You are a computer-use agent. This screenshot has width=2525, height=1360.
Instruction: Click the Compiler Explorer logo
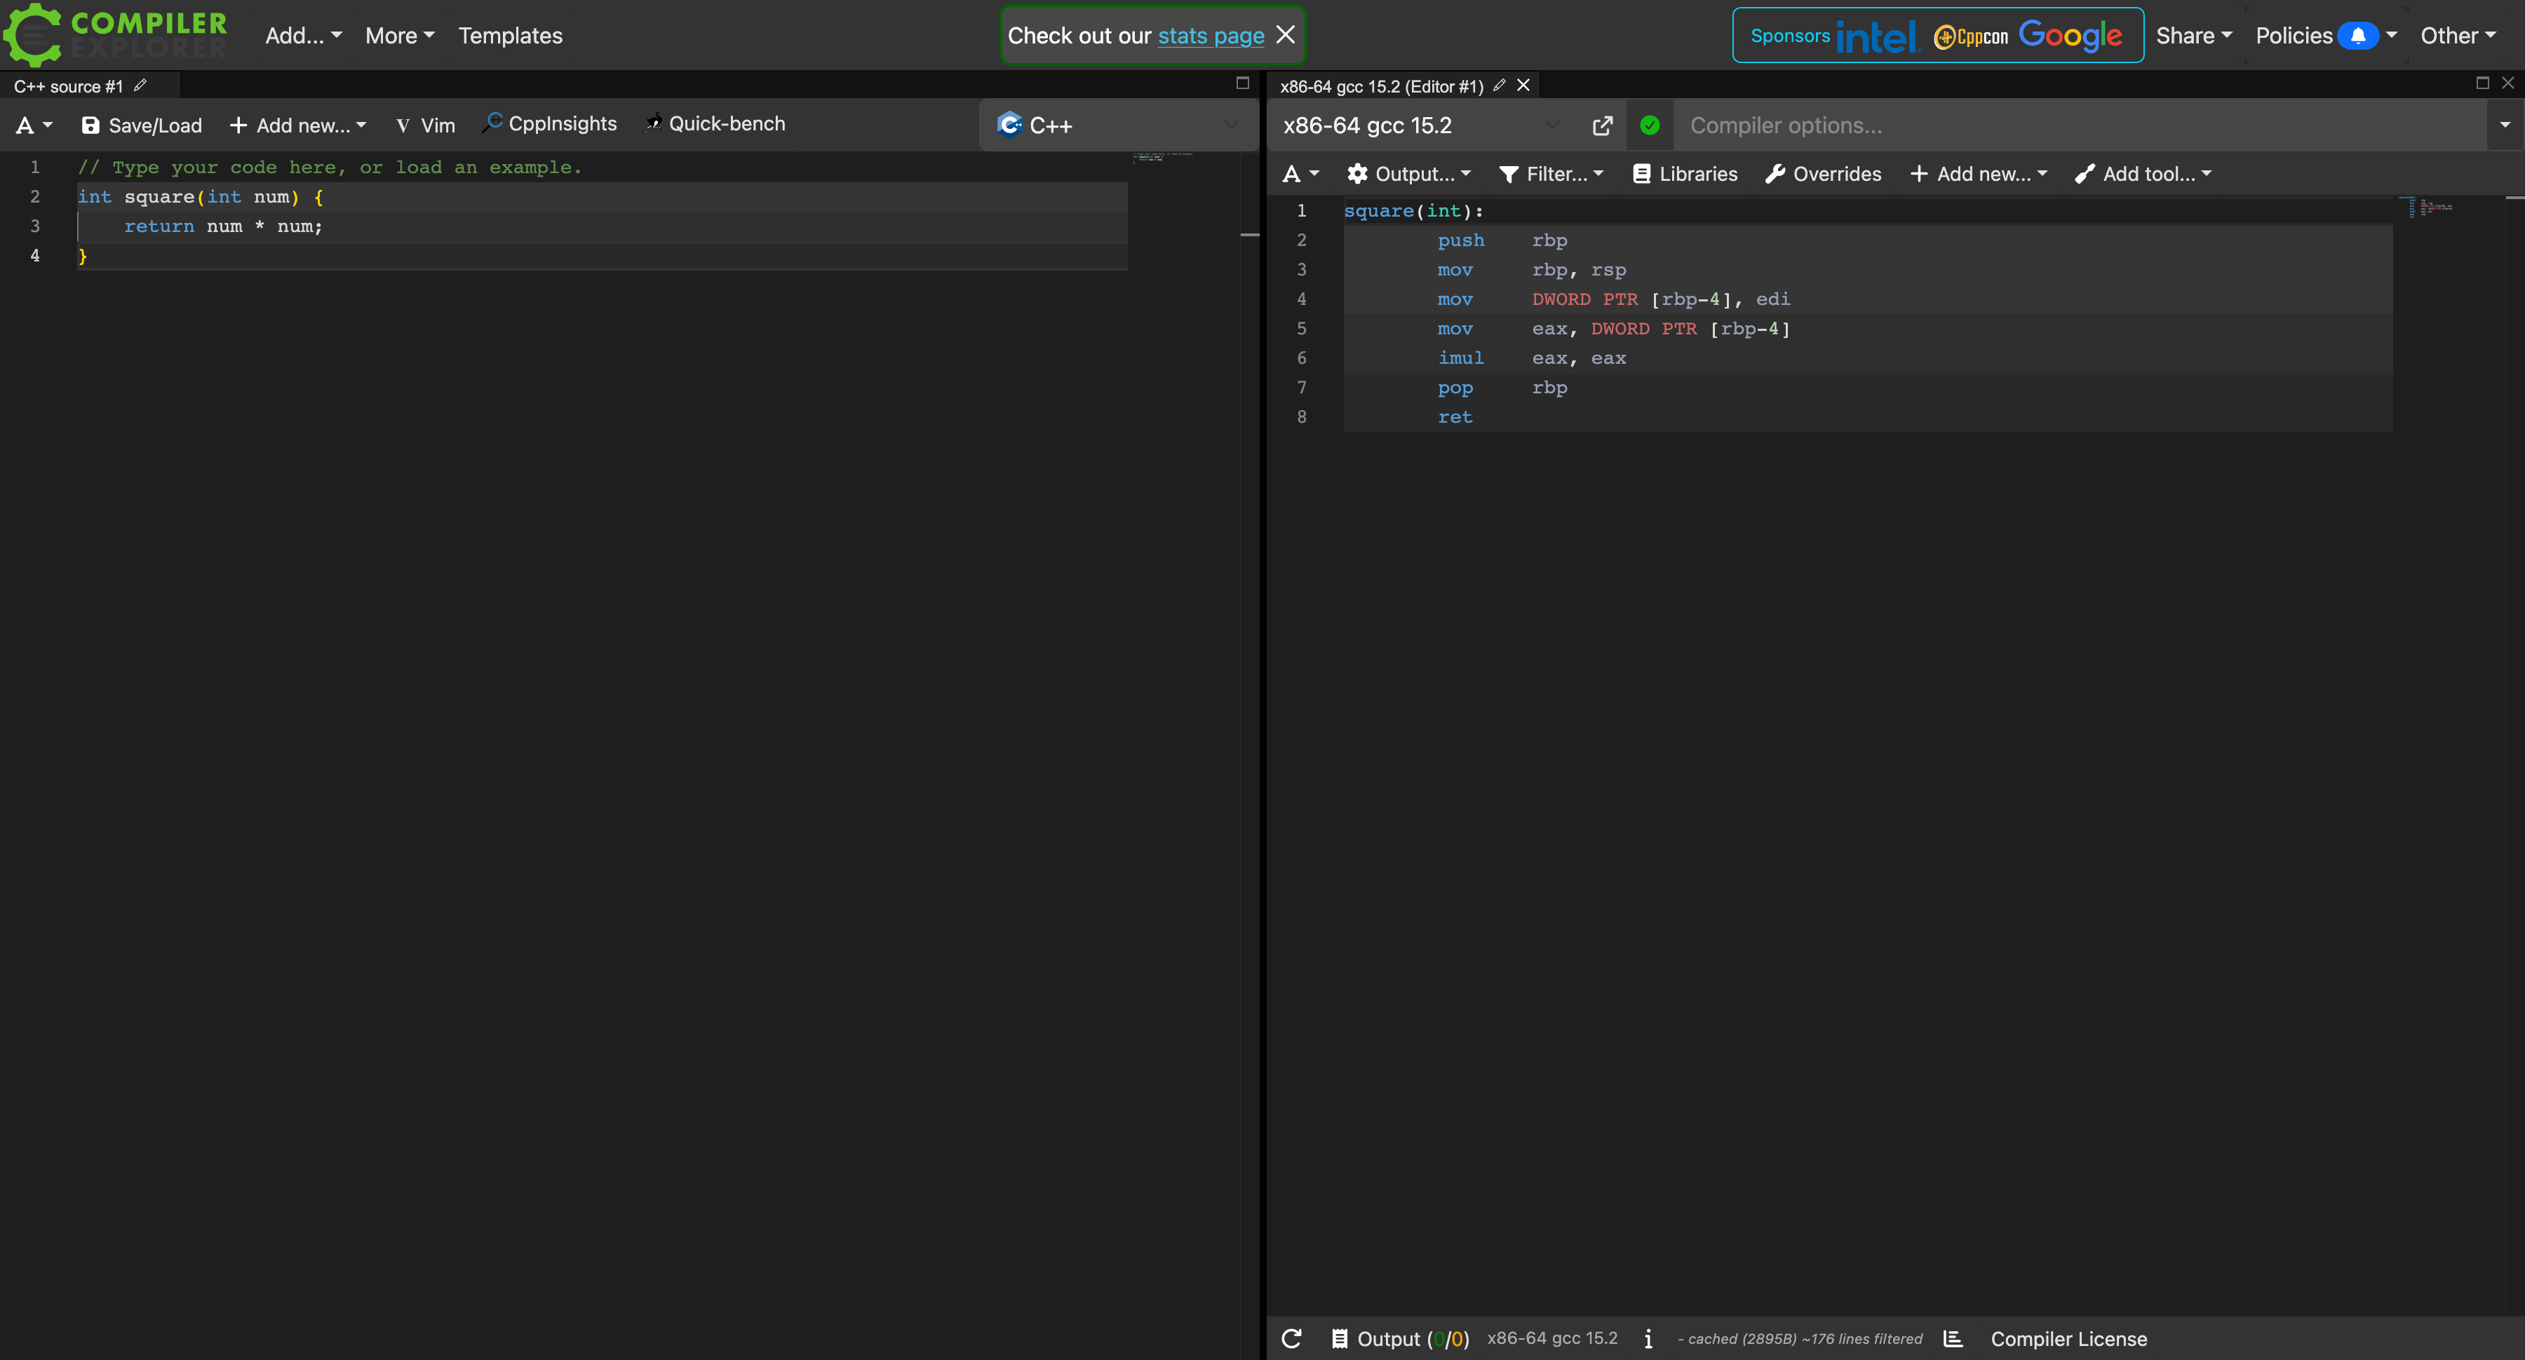116,35
